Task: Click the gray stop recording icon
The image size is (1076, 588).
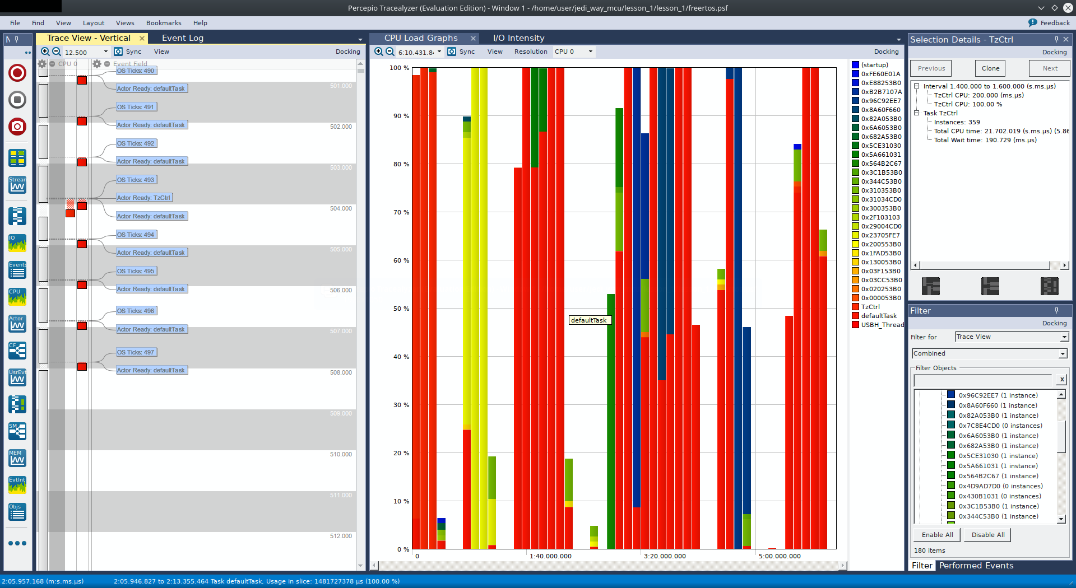Action: 17,100
